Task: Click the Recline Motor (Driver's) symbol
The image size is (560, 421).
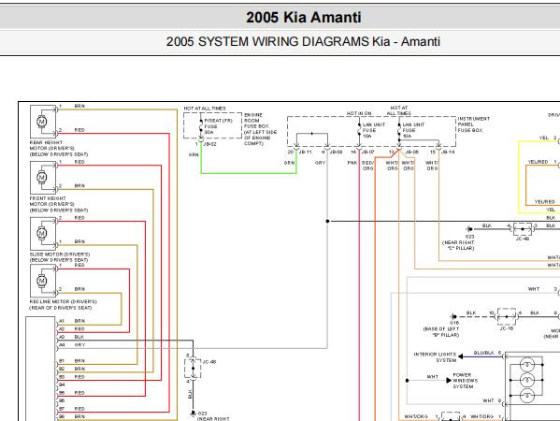Action: [x=43, y=281]
